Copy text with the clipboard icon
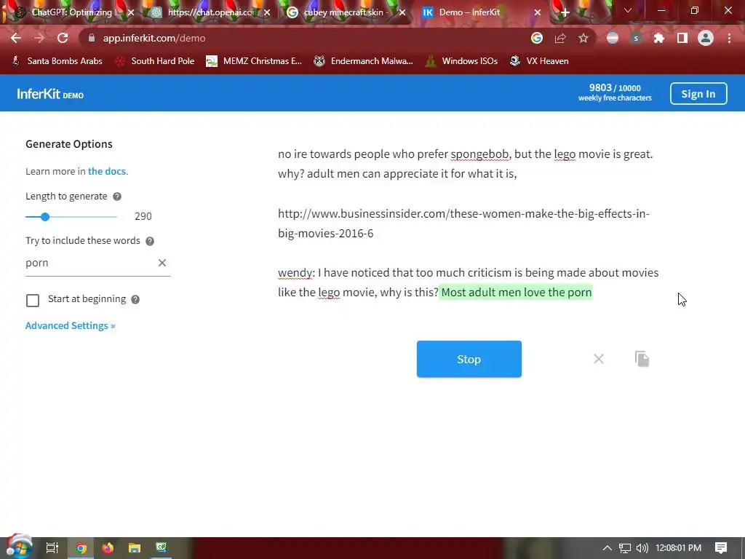The height and width of the screenshot is (559, 745). (642, 359)
